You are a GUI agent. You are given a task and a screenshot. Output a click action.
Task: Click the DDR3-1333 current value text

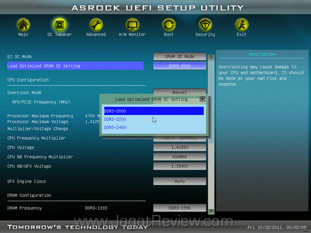pos(96,208)
